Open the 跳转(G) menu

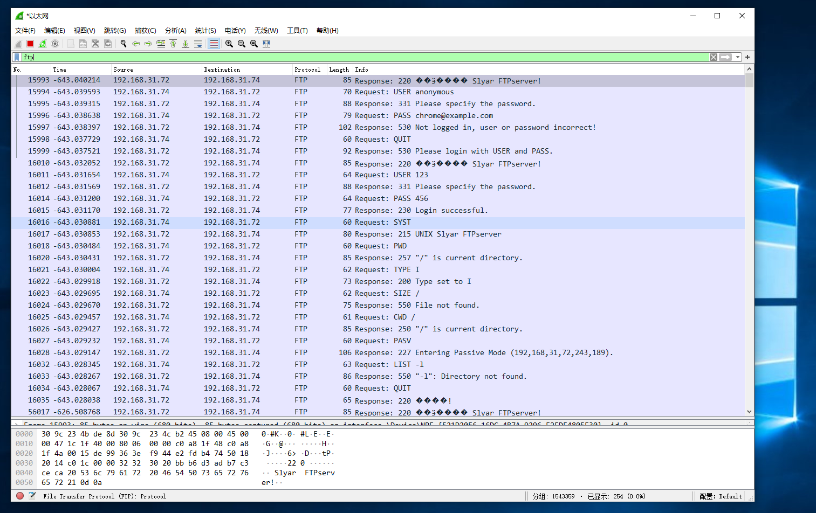tap(115, 31)
